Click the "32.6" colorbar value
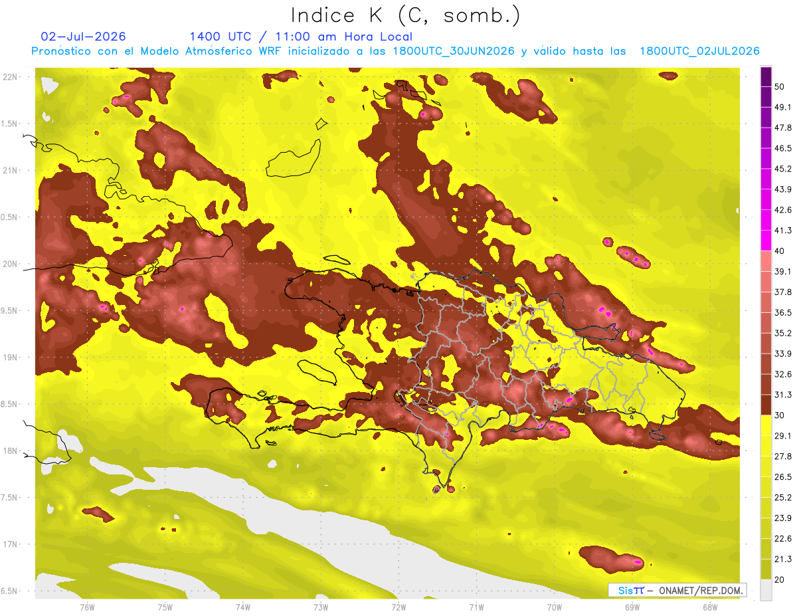797x616 pixels. [x=782, y=374]
